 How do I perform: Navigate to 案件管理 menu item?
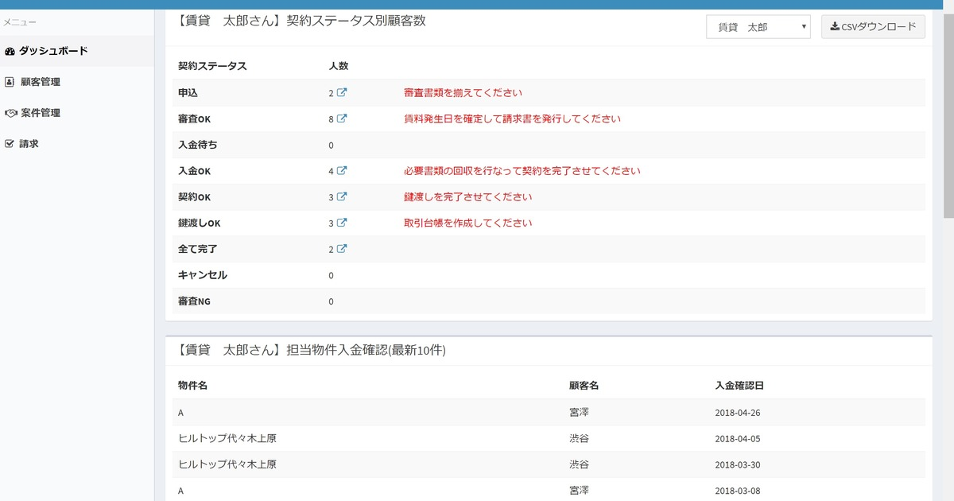click(x=40, y=113)
